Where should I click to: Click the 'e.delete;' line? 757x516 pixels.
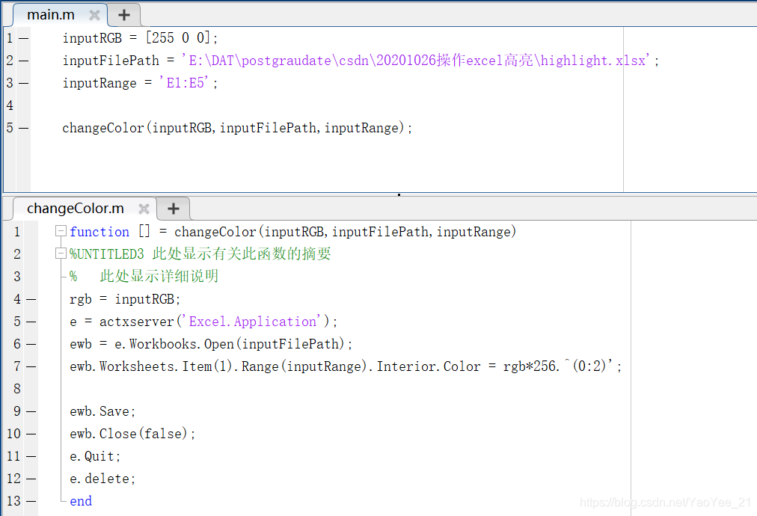click(102, 479)
